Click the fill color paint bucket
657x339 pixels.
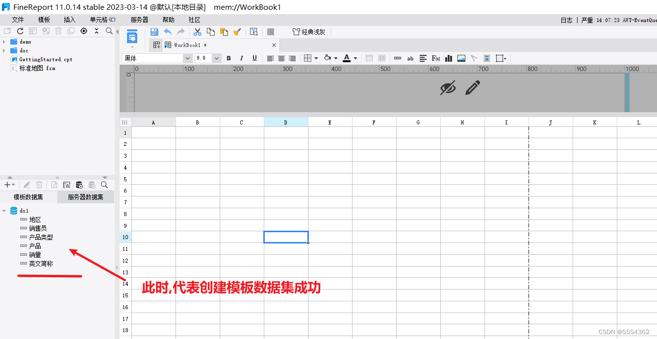click(x=328, y=58)
